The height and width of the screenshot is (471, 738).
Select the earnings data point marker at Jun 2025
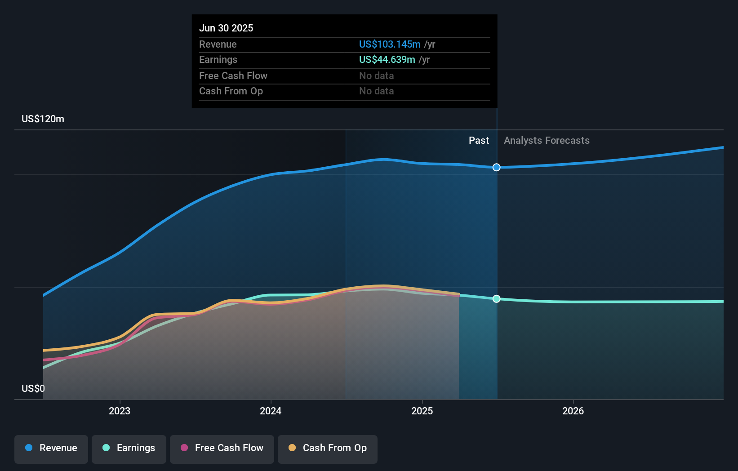pyautogui.click(x=496, y=299)
